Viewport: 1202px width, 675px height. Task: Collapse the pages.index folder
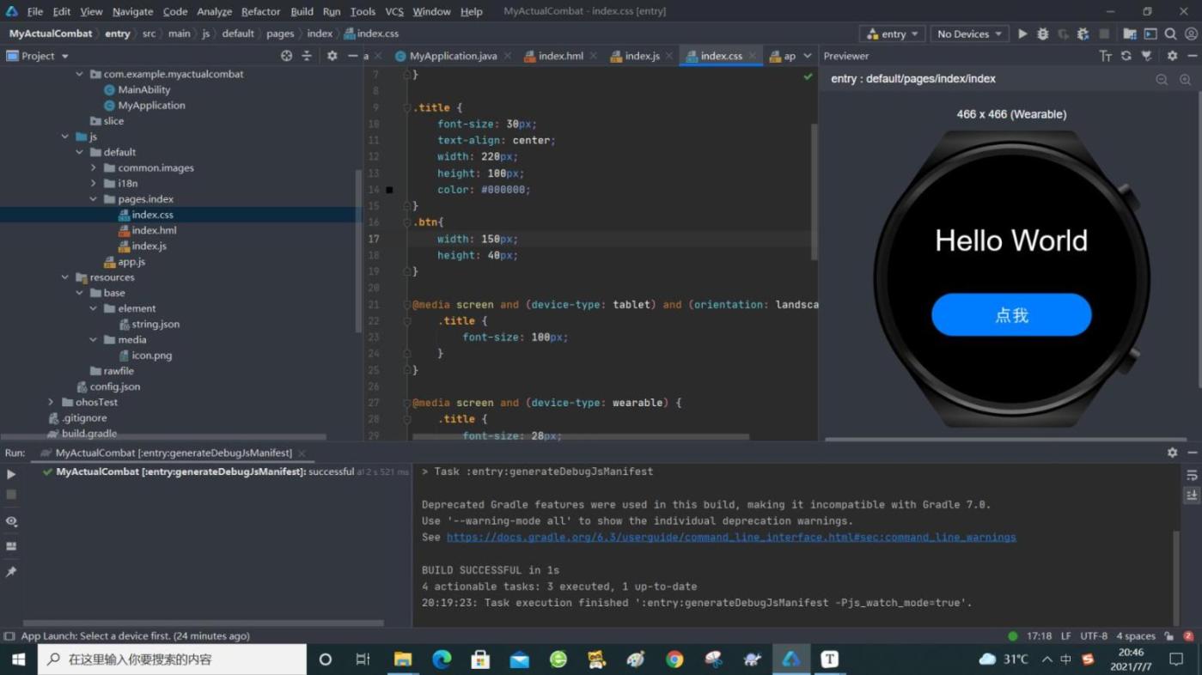pos(94,199)
